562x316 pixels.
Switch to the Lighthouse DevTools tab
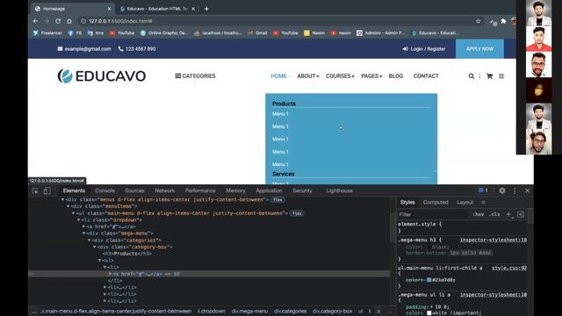pos(340,190)
